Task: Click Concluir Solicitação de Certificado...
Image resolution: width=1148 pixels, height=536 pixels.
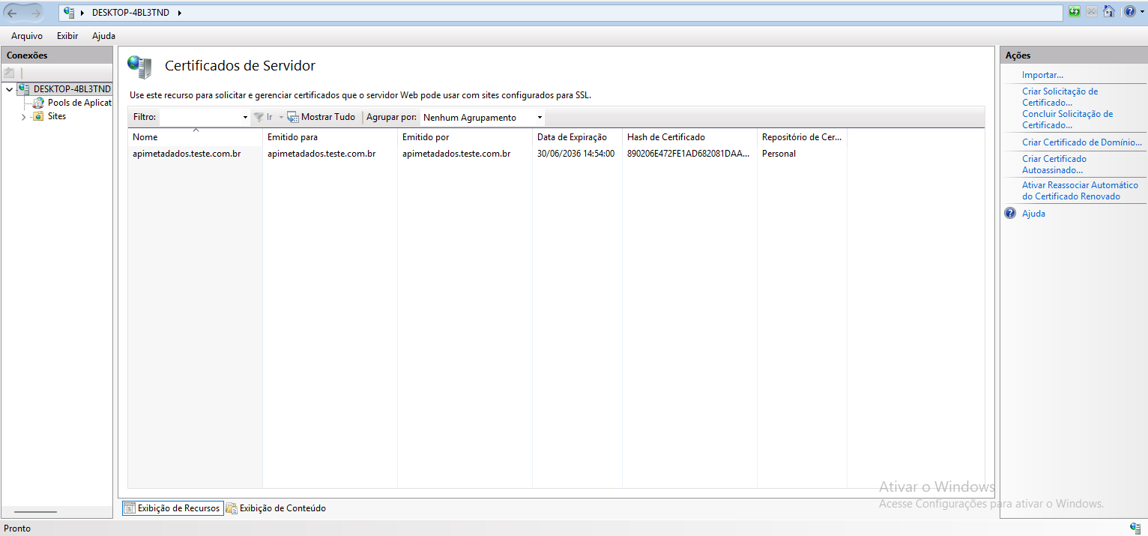Action: tap(1067, 119)
